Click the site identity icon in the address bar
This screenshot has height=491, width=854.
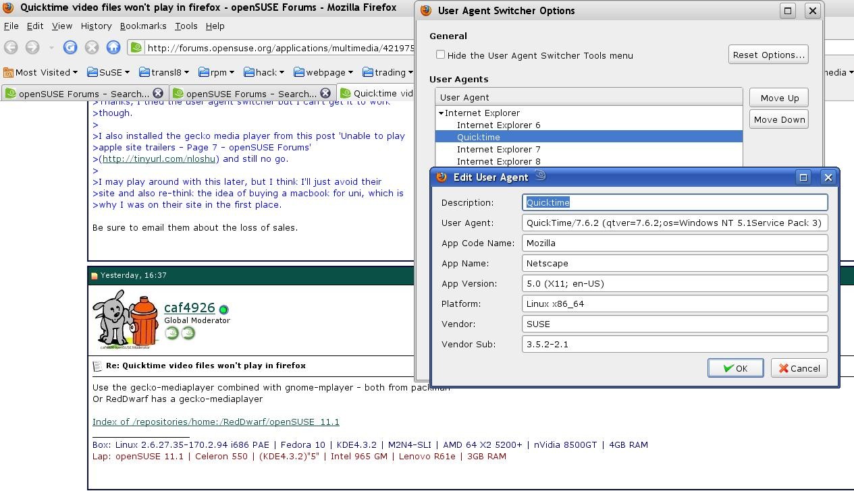coord(136,48)
